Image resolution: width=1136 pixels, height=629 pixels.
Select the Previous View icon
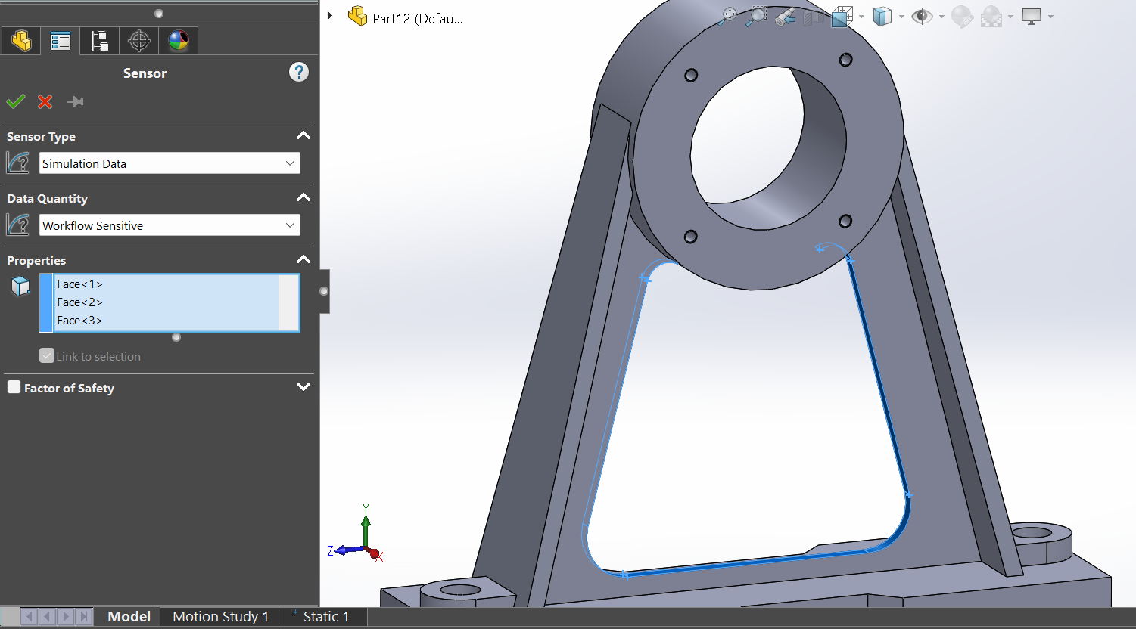(x=786, y=17)
